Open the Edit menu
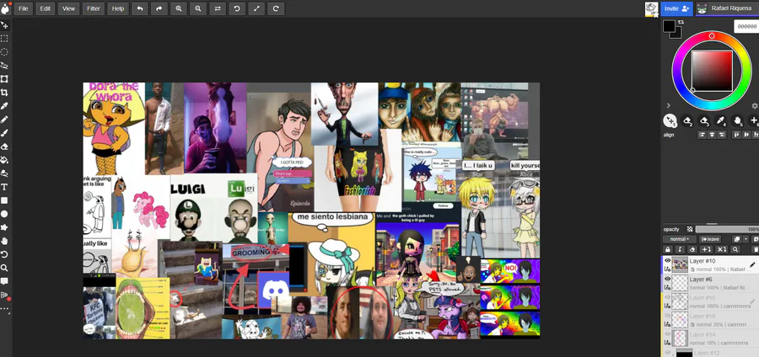The width and height of the screenshot is (759, 357). 45,8
